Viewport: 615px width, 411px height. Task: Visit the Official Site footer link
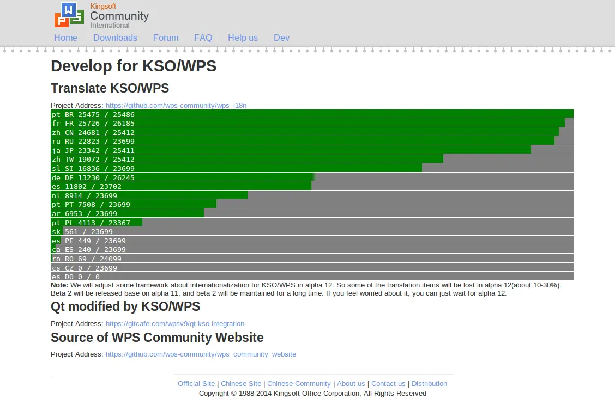pos(196,384)
